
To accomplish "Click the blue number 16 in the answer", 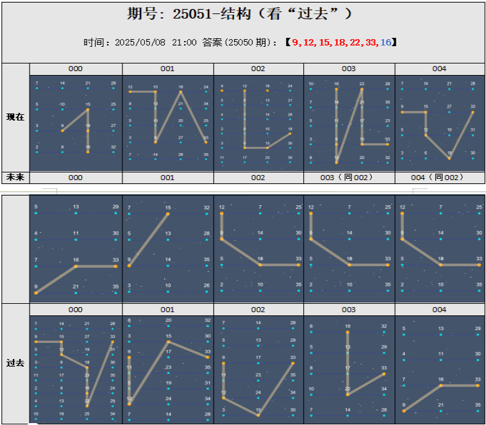I will pos(385,42).
